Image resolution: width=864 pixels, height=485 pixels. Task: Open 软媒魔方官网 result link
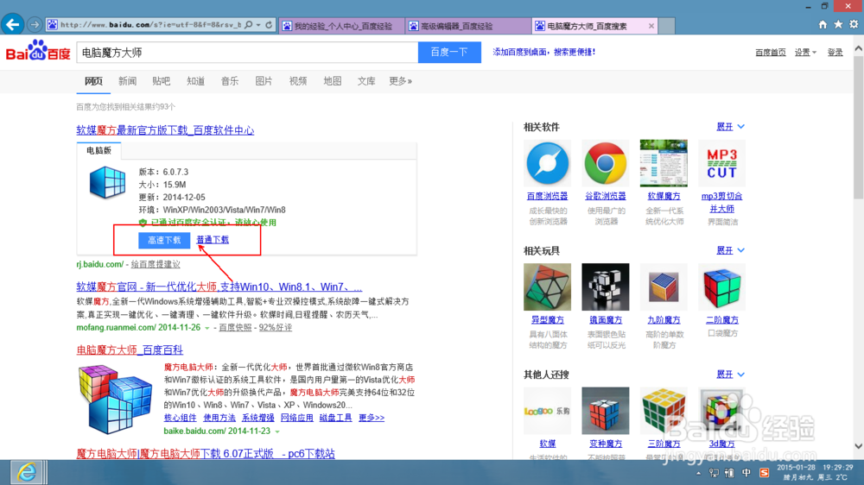[x=219, y=287]
